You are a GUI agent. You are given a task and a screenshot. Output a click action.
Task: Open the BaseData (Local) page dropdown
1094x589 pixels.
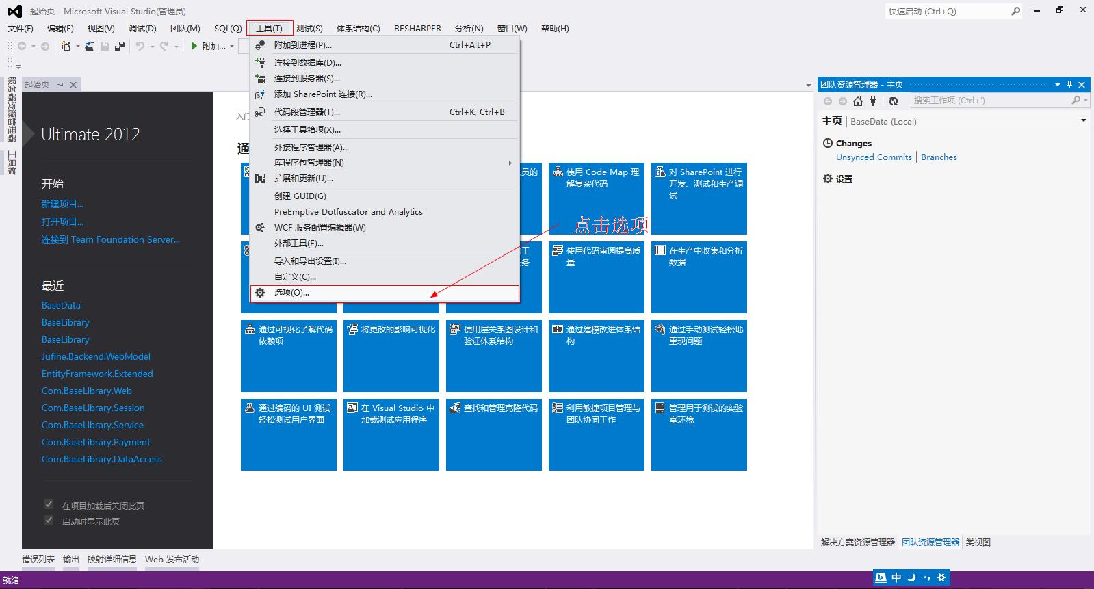[1083, 120]
